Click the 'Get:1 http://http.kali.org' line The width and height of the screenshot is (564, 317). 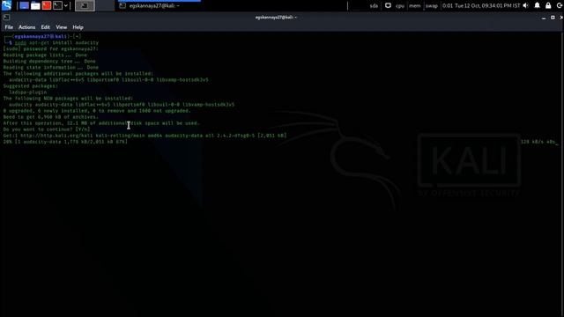[145, 136]
